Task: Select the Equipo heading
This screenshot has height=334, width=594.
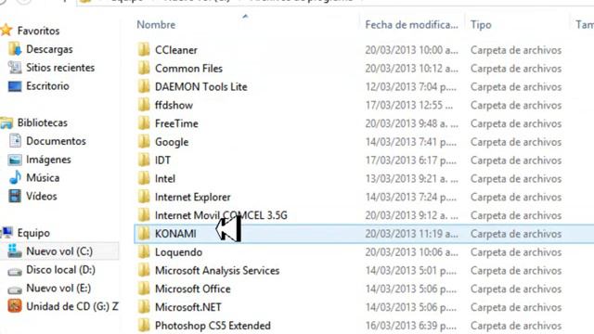Action: tap(33, 233)
